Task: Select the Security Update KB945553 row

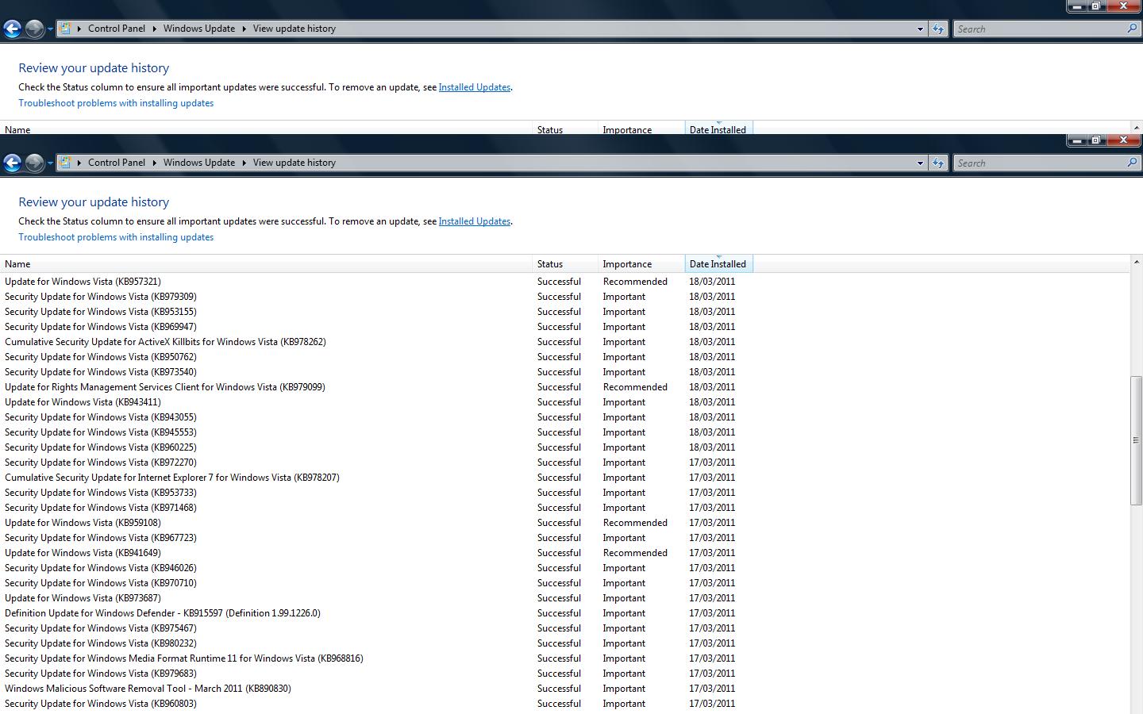Action: pyautogui.click(x=564, y=432)
